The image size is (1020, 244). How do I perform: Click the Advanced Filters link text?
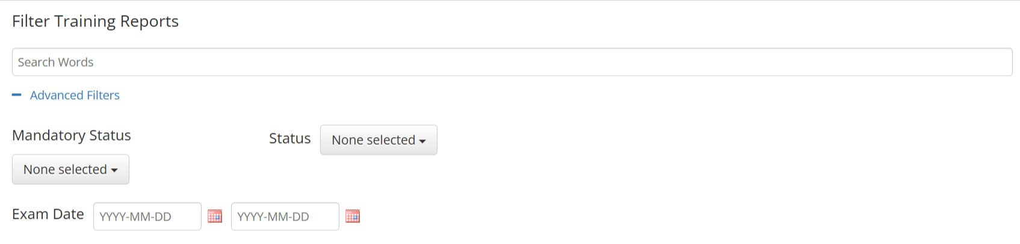click(x=75, y=95)
